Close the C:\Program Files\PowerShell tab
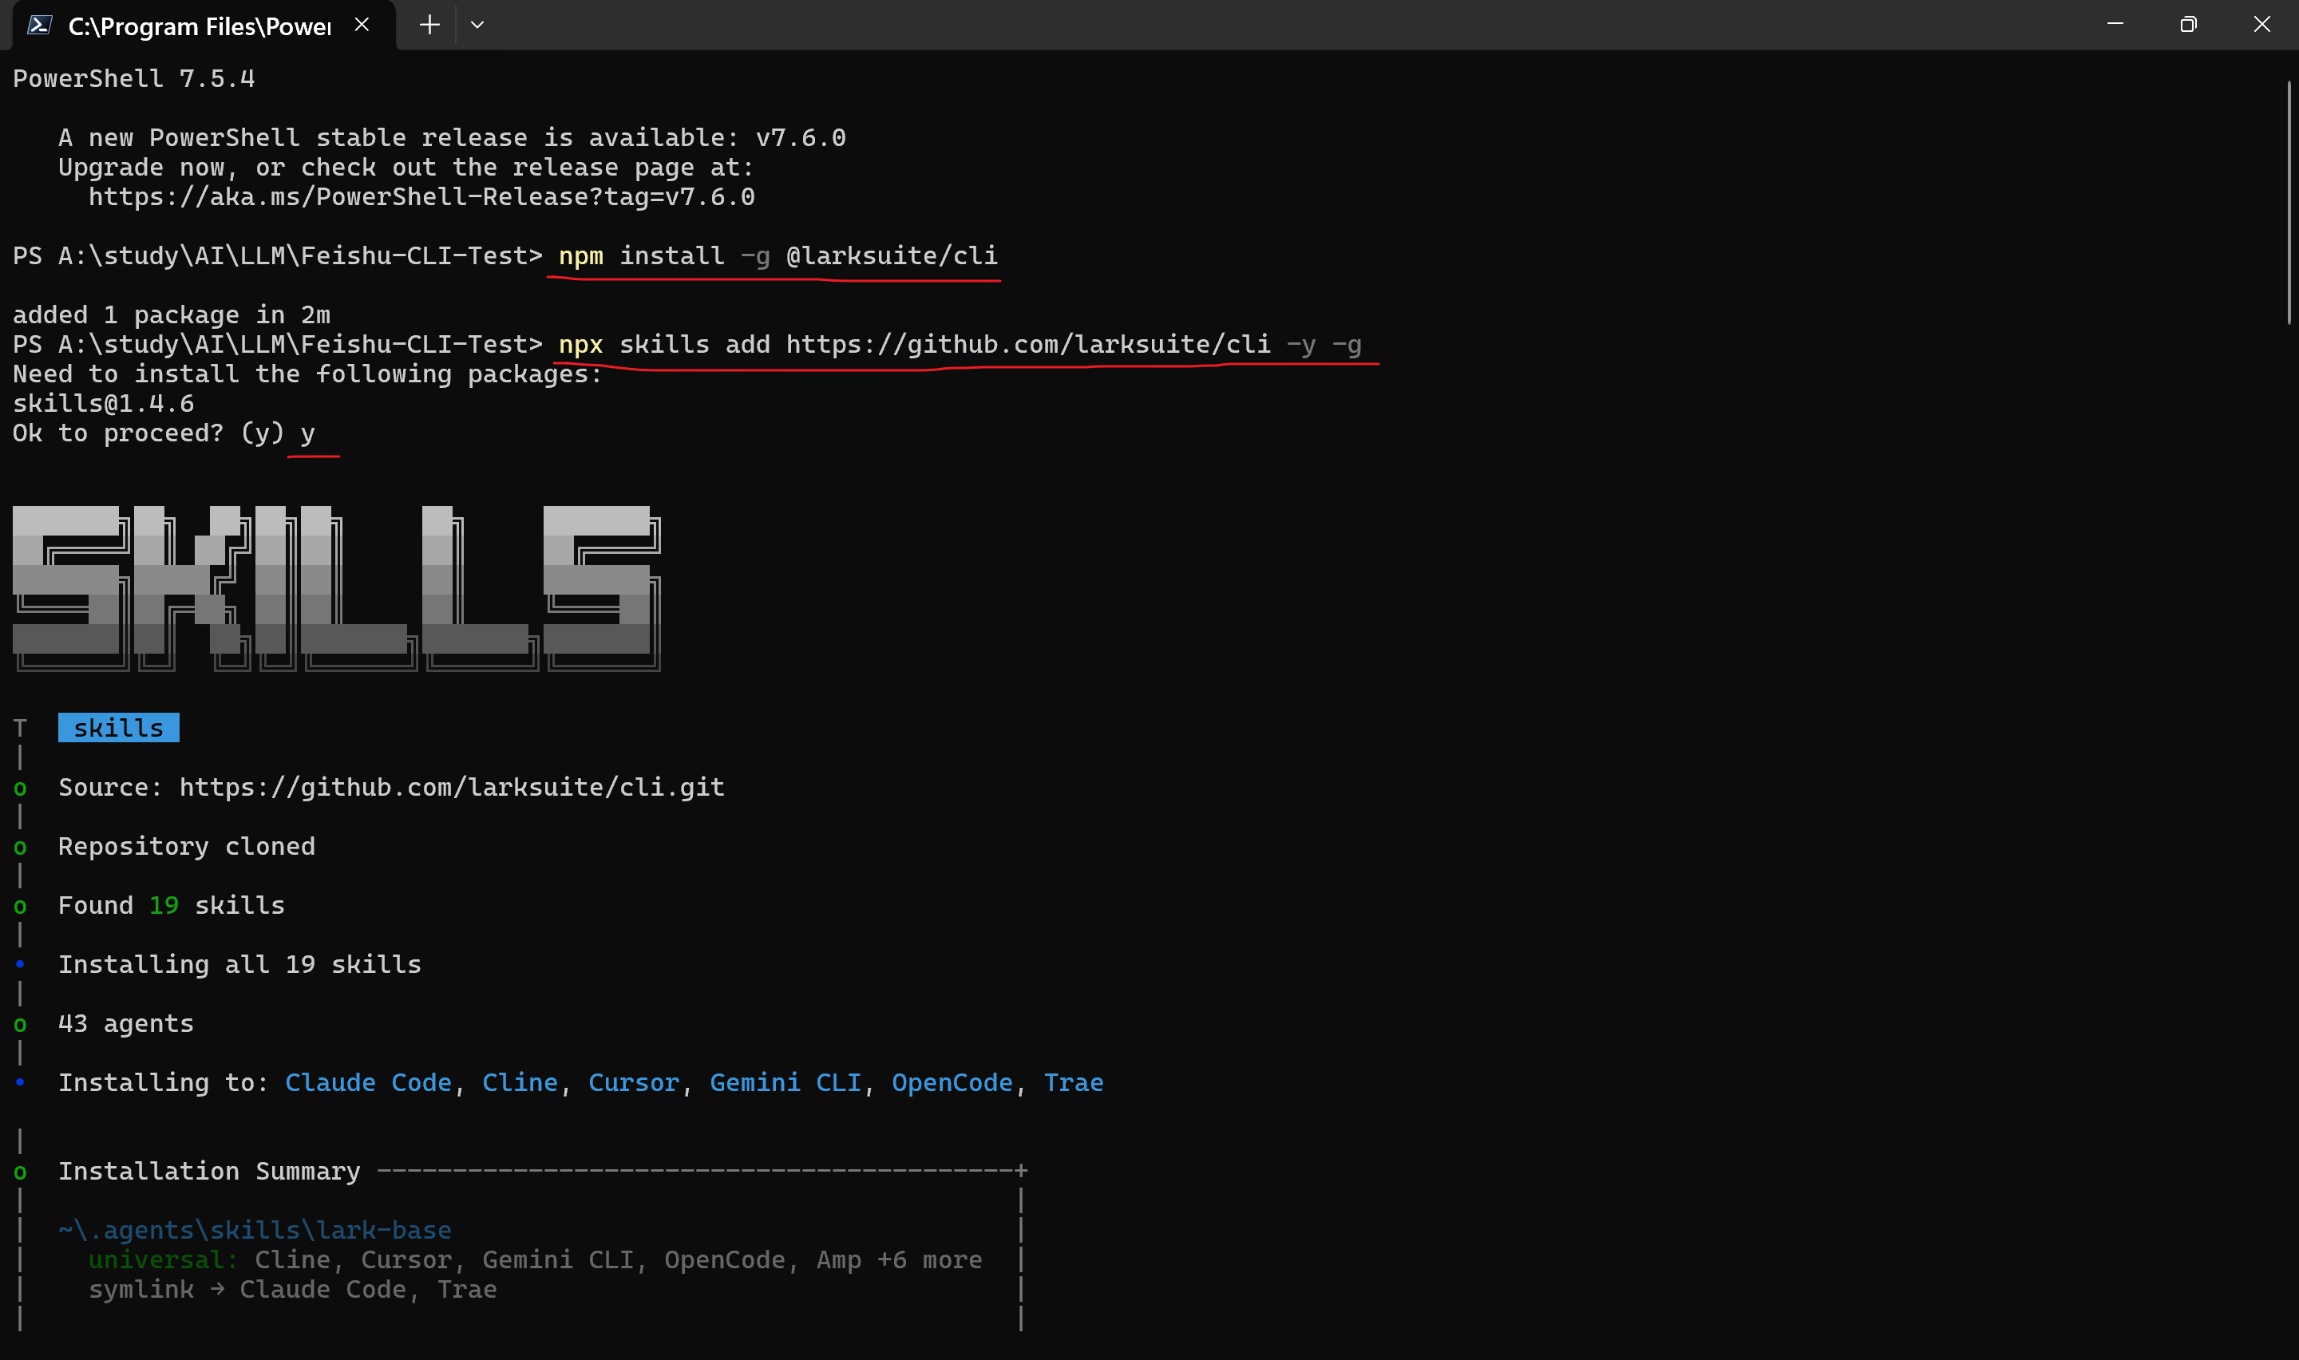 362,25
